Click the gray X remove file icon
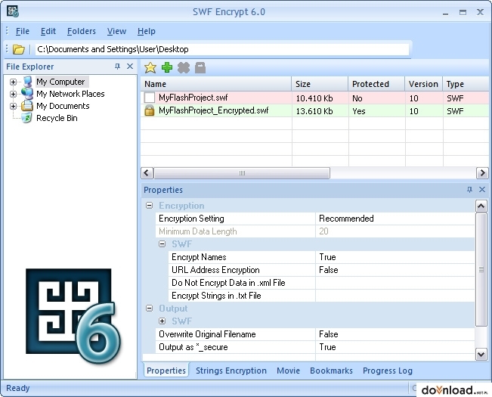This screenshot has width=492, height=397. click(x=184, y=67)
